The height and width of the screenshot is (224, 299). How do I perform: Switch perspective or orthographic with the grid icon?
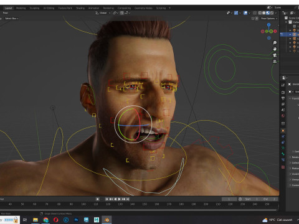click(275, 62)
